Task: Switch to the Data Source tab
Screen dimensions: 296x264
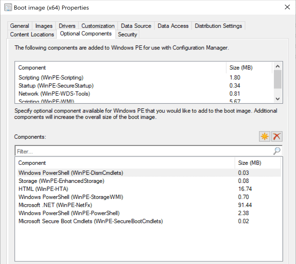Action: [136, 26]
